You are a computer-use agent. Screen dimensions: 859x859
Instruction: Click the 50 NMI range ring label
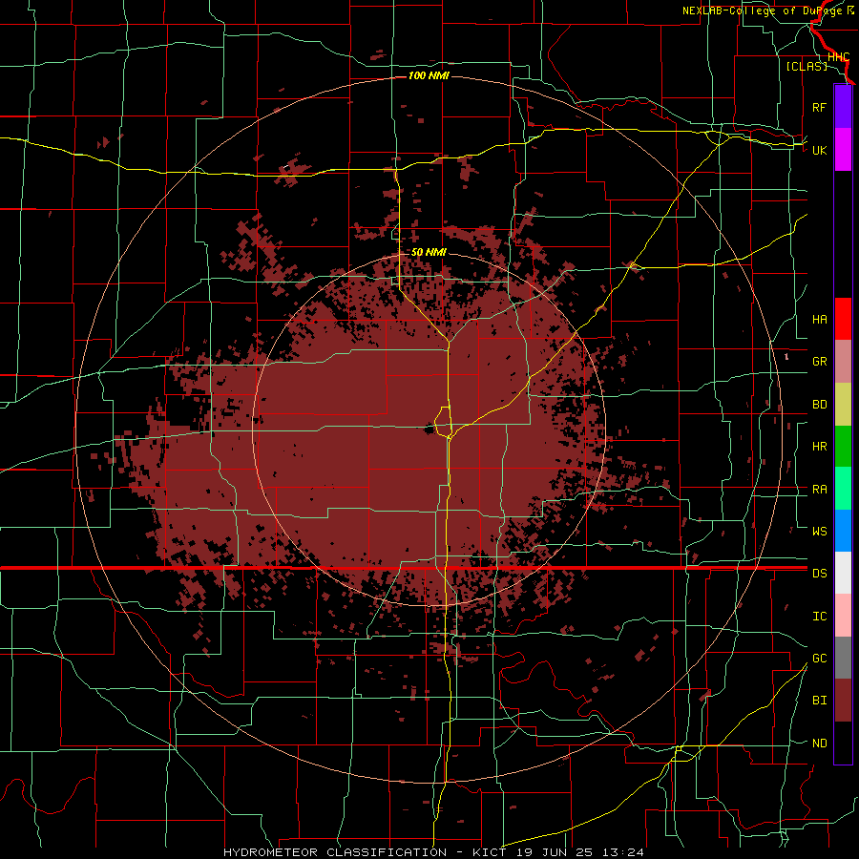tap(429, 252)
